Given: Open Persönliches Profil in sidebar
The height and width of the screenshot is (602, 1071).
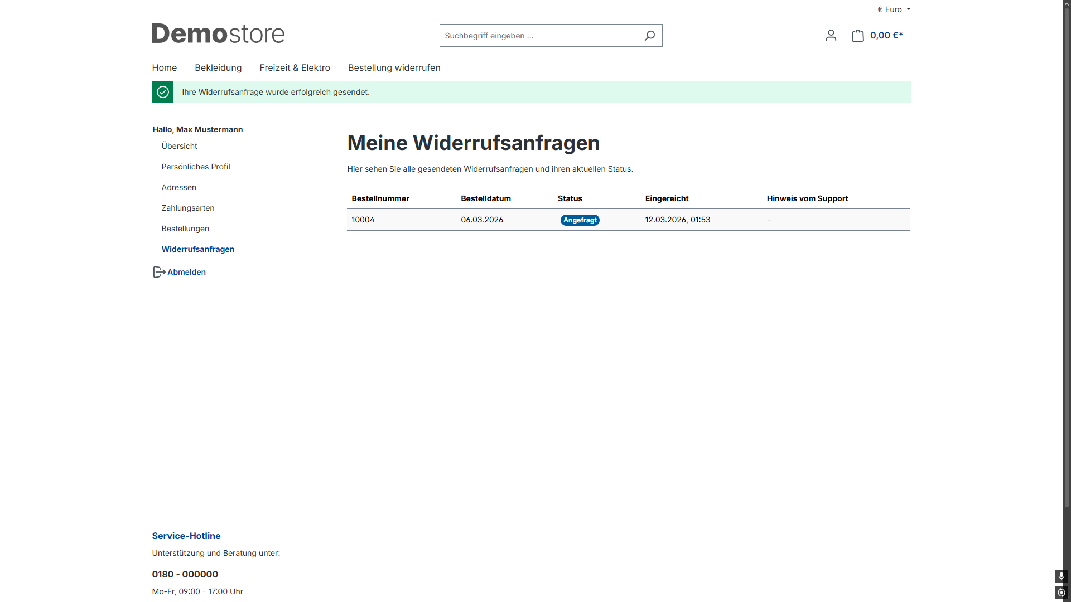Looking at the screenshot, I should pos(195,167).
